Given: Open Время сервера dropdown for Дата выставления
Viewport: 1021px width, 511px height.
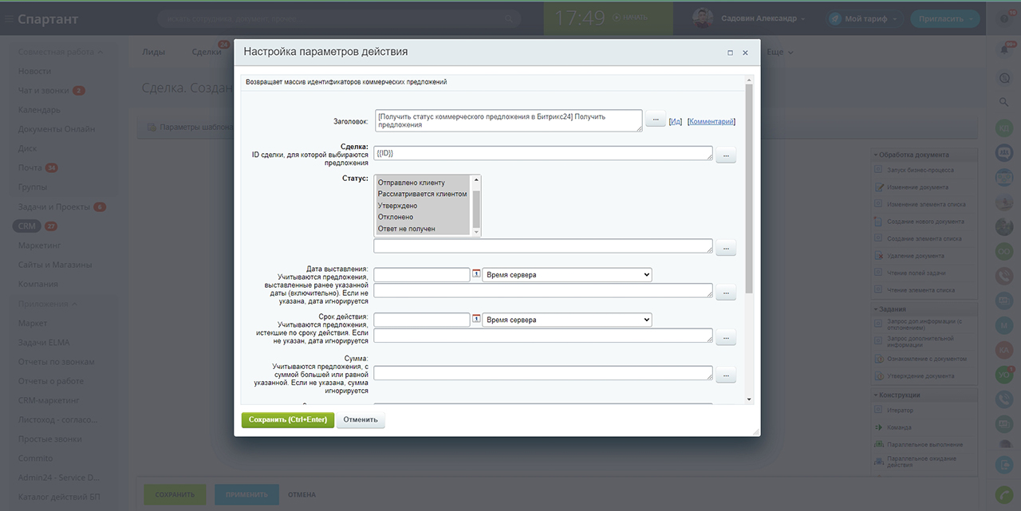Looking at the screenshot, I should pyautogui.click(x=567, y=274).
